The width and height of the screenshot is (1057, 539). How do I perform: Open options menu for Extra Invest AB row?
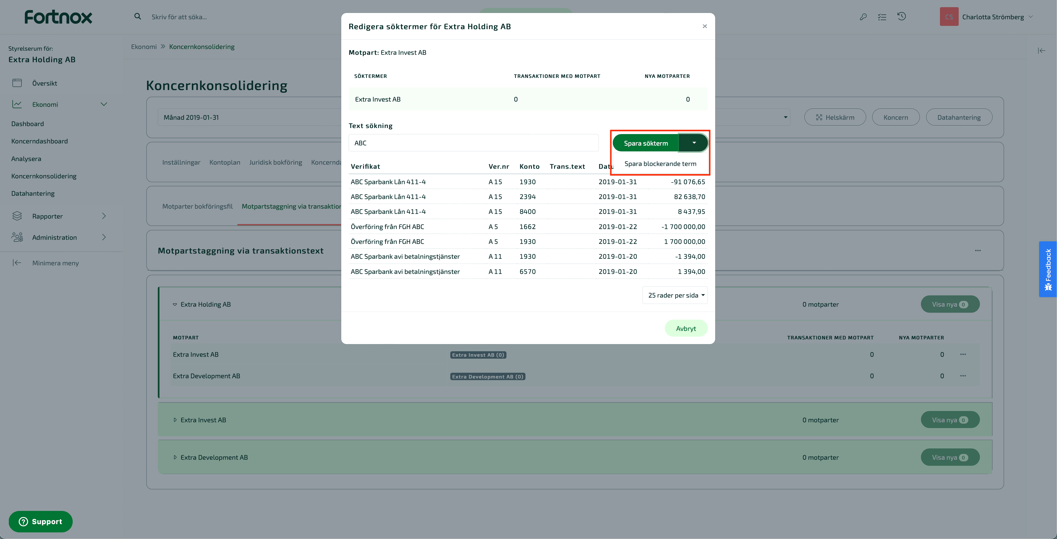[x=963, y=354]
